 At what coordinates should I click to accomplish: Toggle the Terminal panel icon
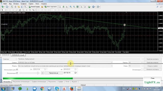click(x=22, y=7)
